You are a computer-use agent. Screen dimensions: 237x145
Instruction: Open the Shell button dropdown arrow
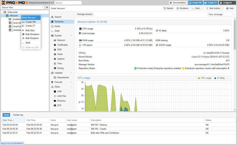point(202,8)
